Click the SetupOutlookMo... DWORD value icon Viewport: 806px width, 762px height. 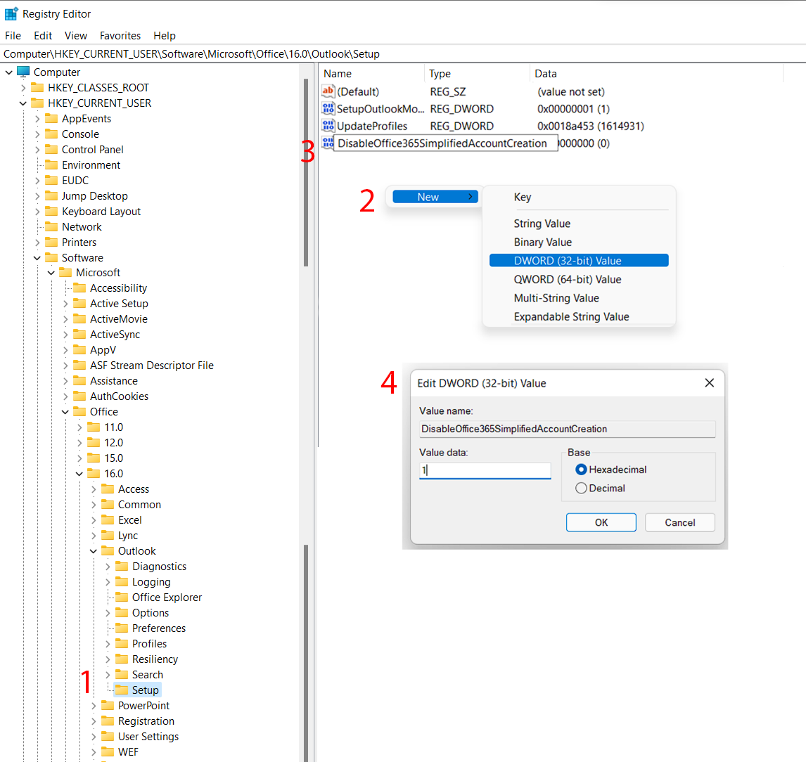point(328,108)
